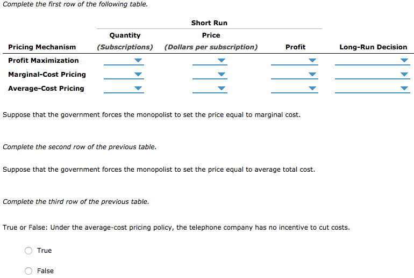This screenshot has width=414, height=278.
Task: Open Profit Maximization long-run decision dropdown
Action: pos(372,61)
